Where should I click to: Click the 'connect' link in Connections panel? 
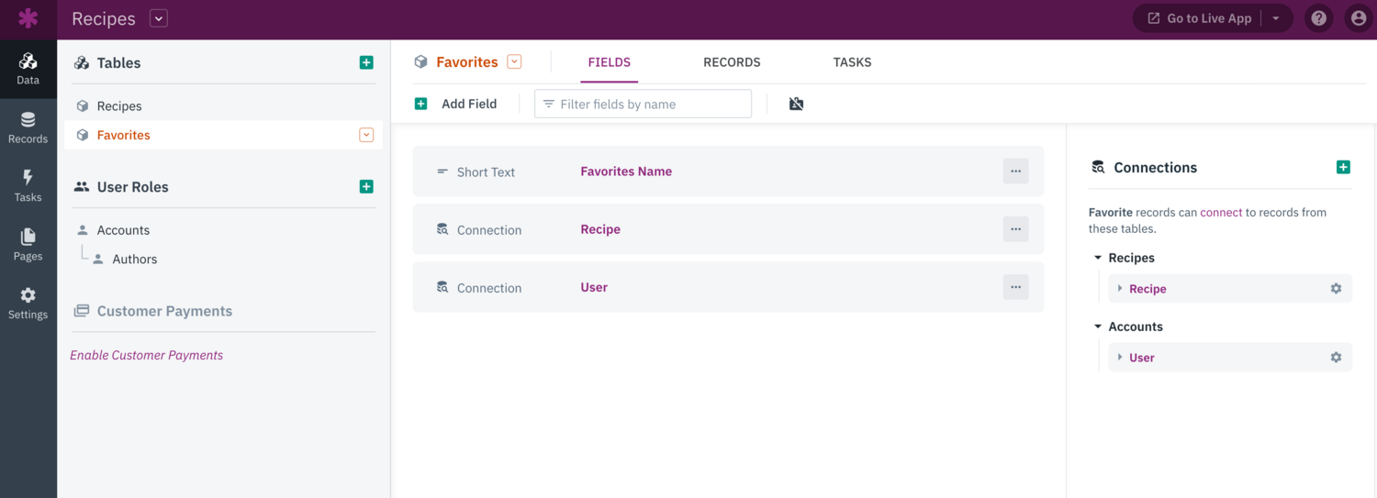pos(1221,212)
